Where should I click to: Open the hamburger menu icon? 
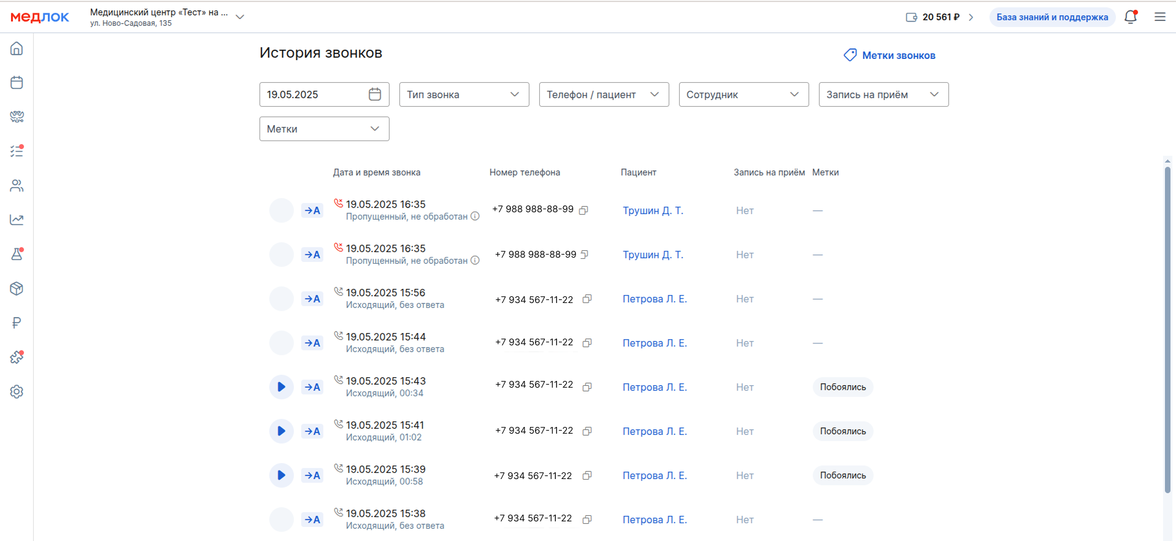point(1160,17)
